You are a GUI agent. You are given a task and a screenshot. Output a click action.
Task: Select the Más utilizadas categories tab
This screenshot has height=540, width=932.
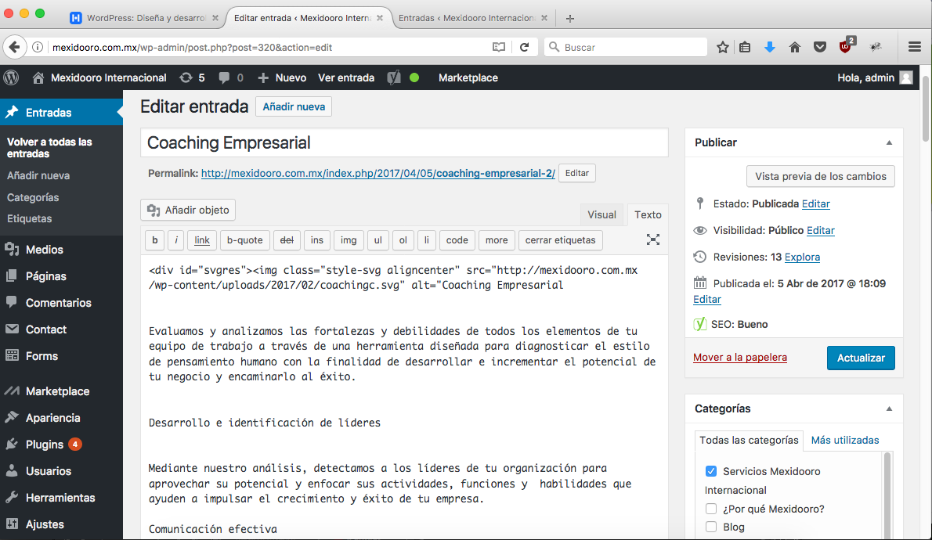[844, 440]
